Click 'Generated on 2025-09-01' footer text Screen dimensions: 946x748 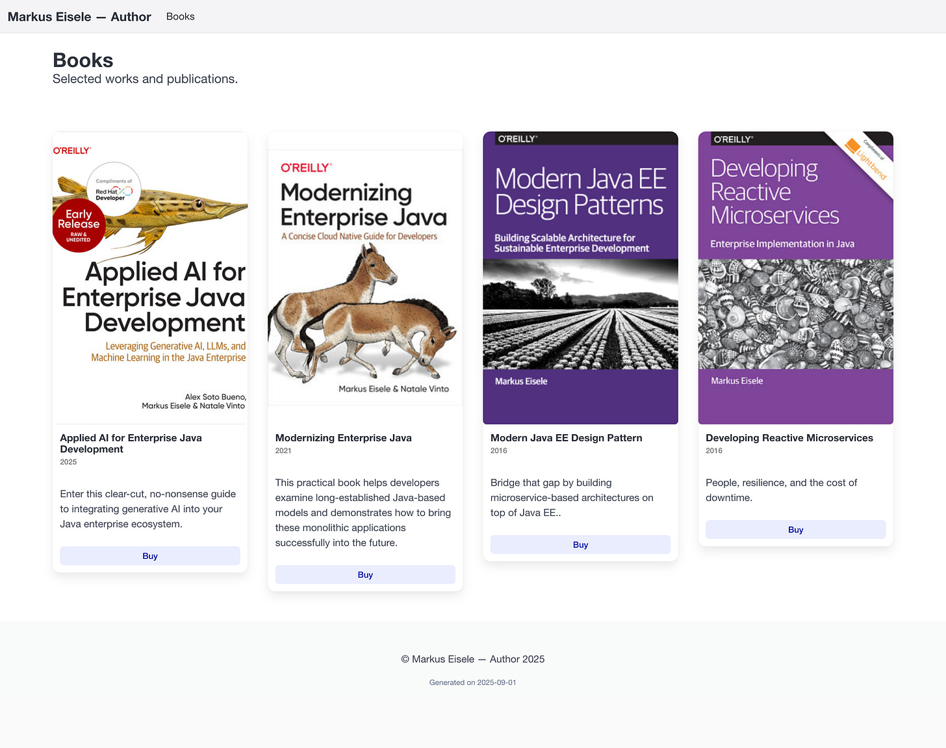tap(473, 682)
